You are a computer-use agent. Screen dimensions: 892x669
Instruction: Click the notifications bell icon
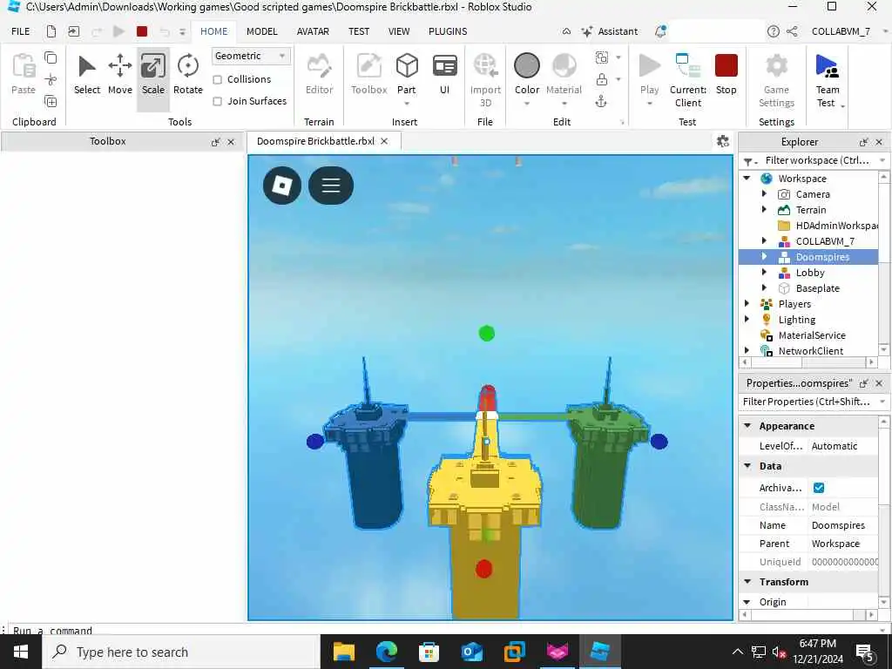click(660, 31)
